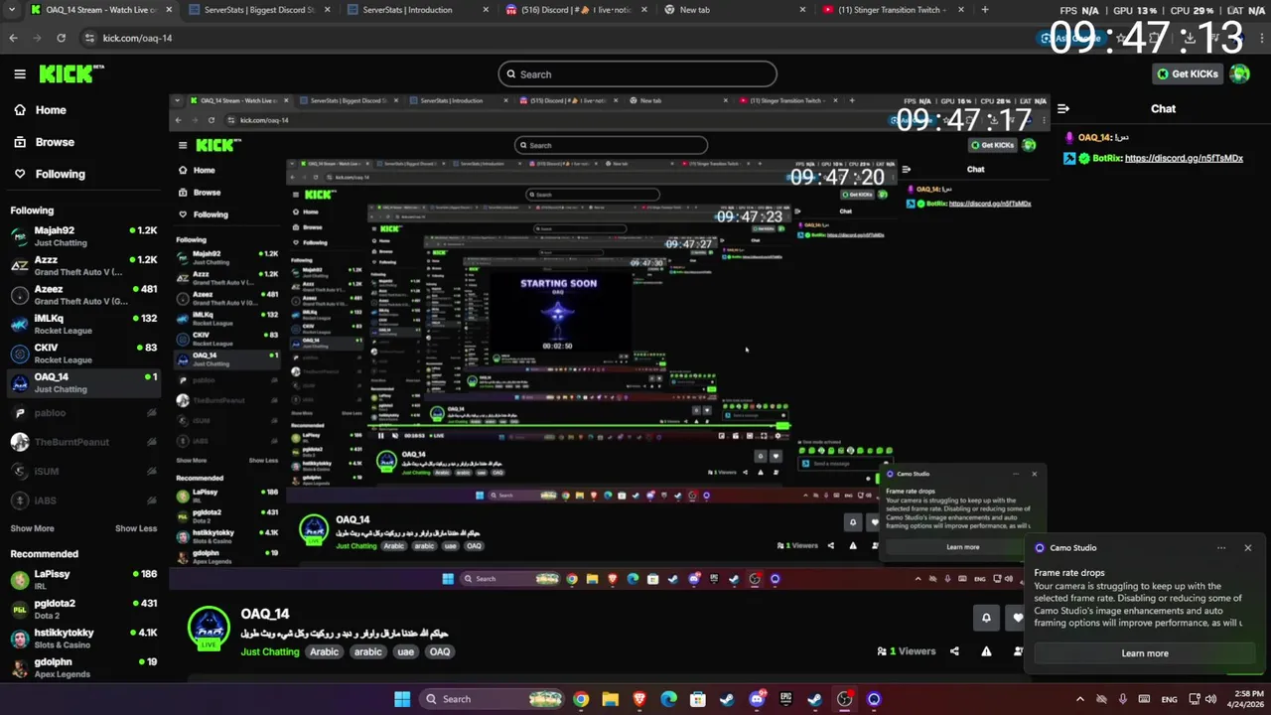Open the profile avatar next to Get KICKs
Image resolution: width=1271 pixels, height=715 pixels.
(1239, 73)
